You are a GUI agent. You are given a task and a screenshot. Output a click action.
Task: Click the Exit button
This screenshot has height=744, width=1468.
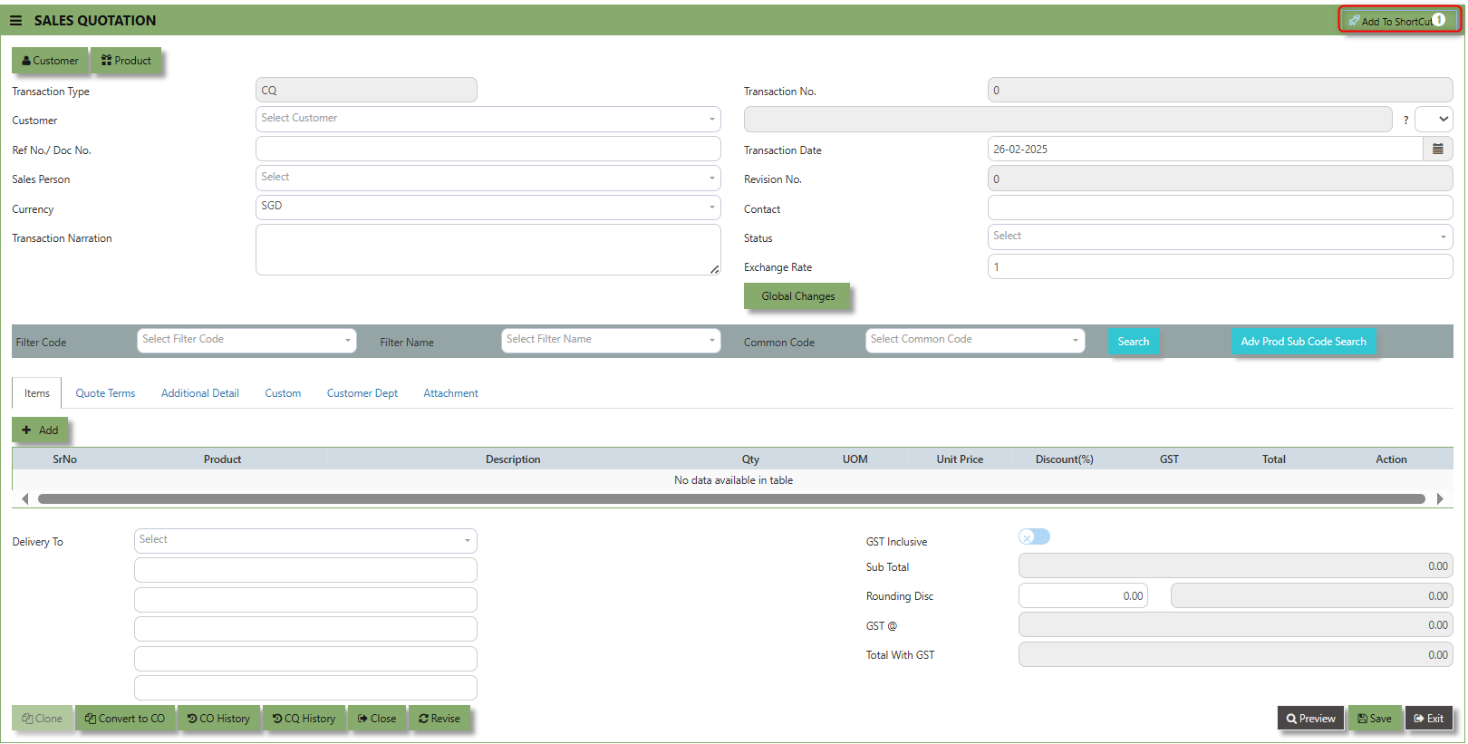point(1428,719)
